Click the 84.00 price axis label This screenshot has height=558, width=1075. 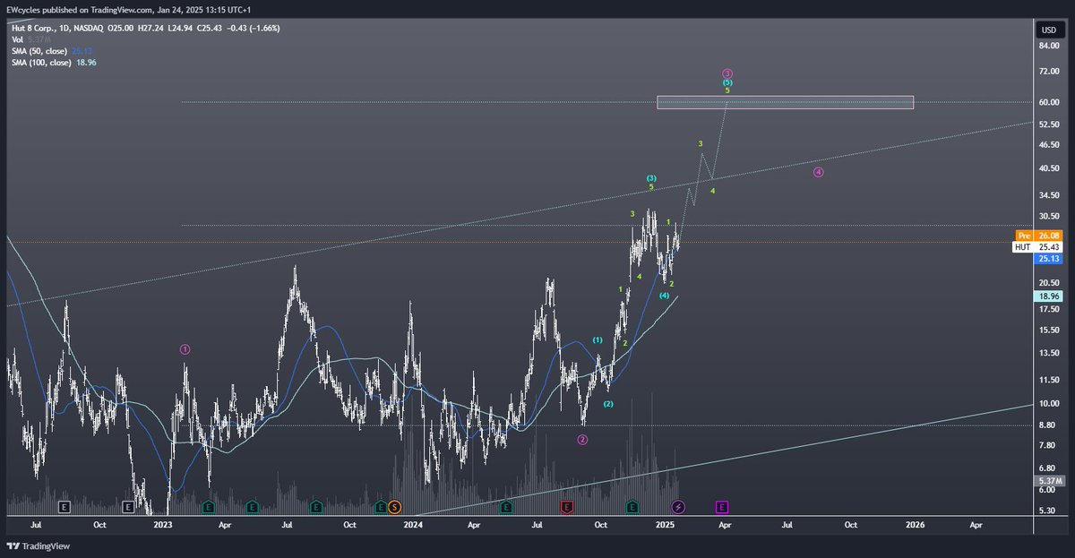click(x=1048, y=44)
